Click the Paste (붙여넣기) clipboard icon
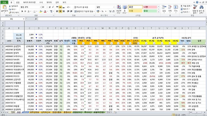The image size is (207, 116). [4, 7]
